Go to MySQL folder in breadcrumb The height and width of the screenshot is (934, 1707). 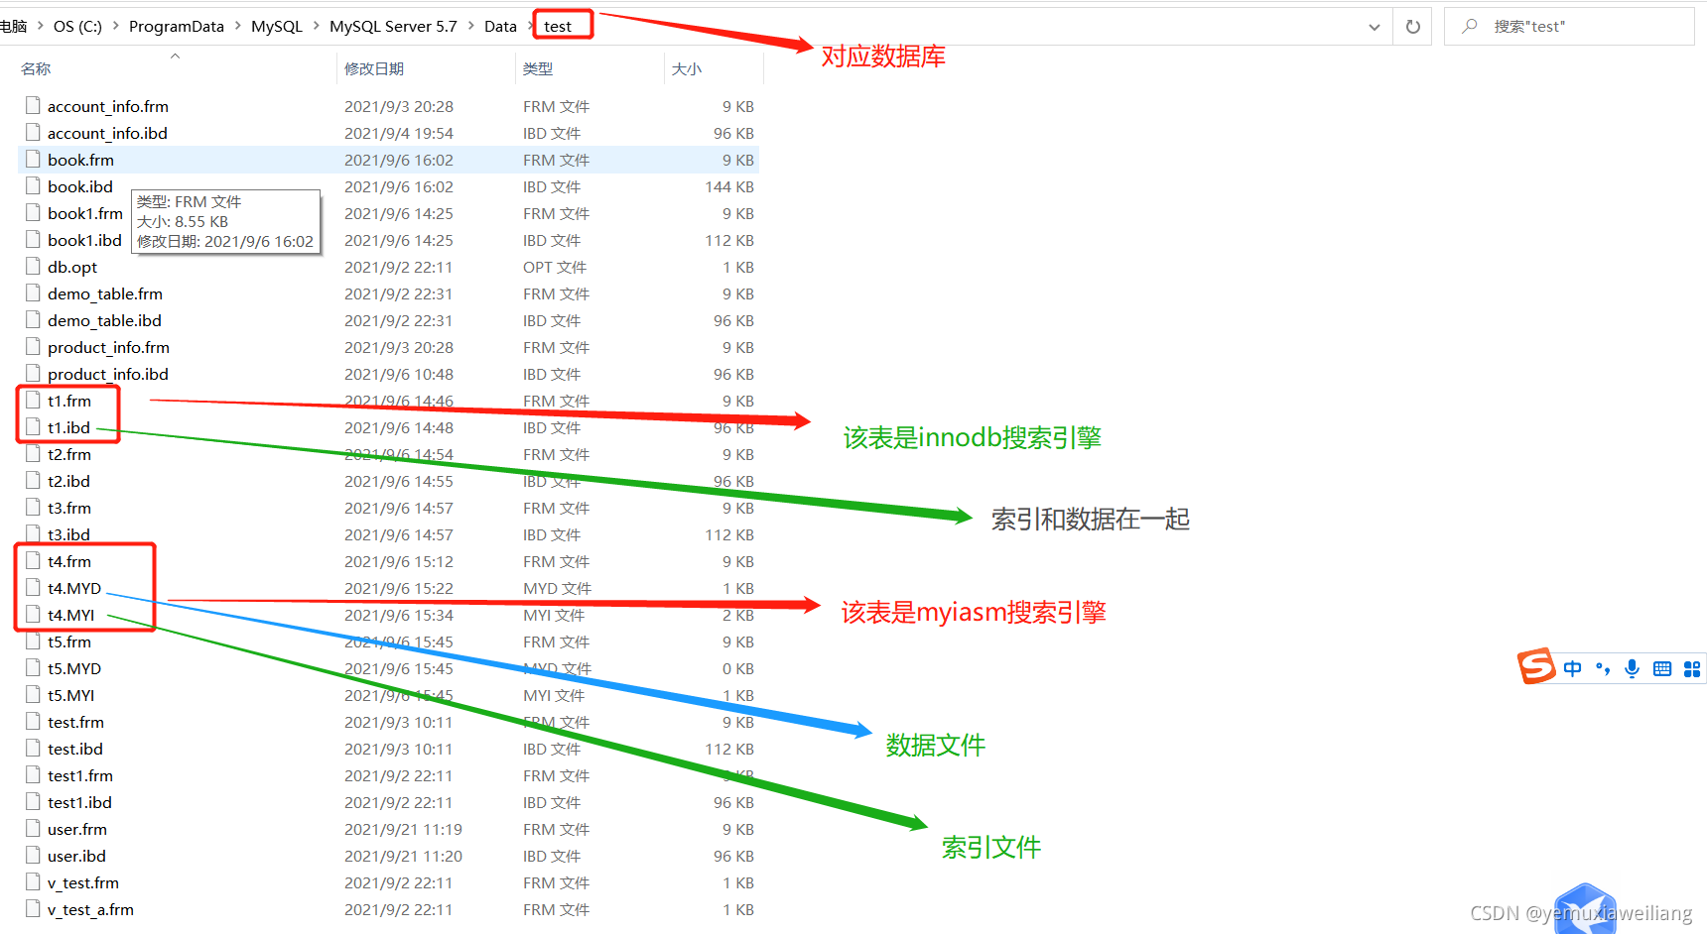pyautogui.click(x=277, y=27)
